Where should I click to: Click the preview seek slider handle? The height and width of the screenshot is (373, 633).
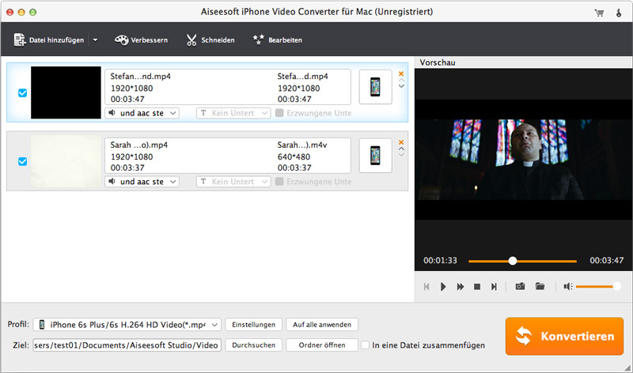(513, 261)
